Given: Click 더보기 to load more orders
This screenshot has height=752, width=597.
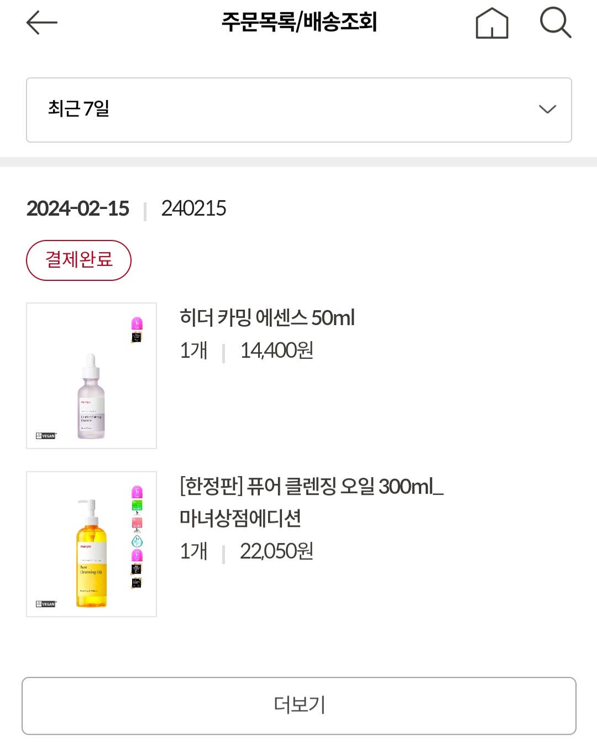Looking at the screenshot, I should coord(299,706).
